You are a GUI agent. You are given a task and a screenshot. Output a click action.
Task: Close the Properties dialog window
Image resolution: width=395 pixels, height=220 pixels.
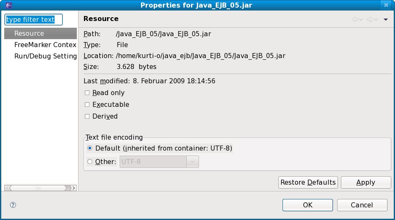386,5
